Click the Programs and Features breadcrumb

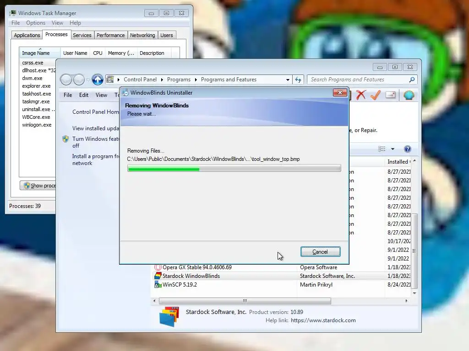click(x=229, y=80)
